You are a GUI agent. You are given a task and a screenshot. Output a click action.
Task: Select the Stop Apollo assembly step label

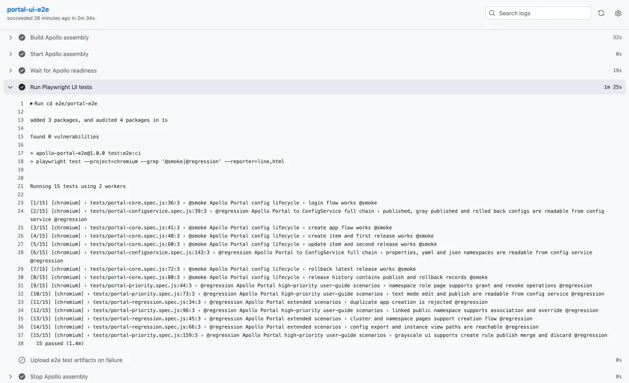coord(59,377)
